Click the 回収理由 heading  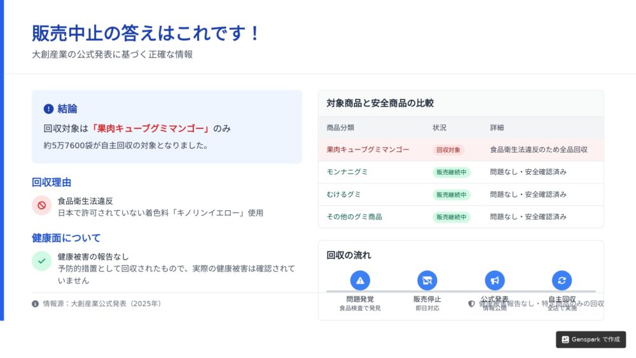click(52, 182)
